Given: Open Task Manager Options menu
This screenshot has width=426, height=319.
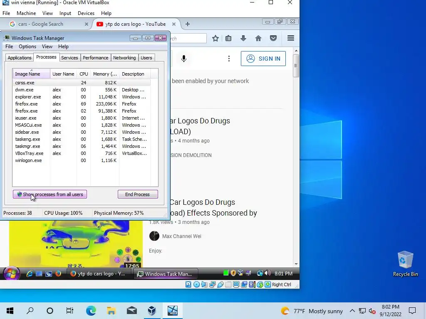Looking at the screenshot, I should 27,47.
